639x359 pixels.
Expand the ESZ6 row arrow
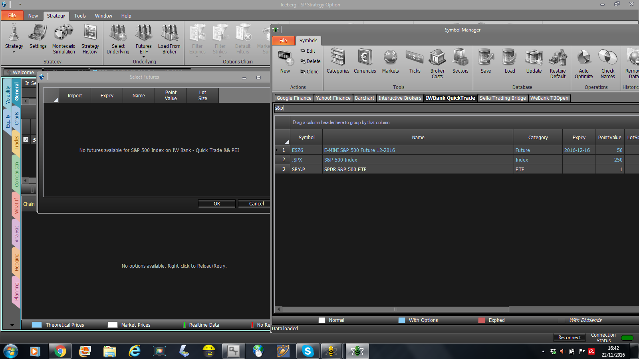click(x=277, y=150)
